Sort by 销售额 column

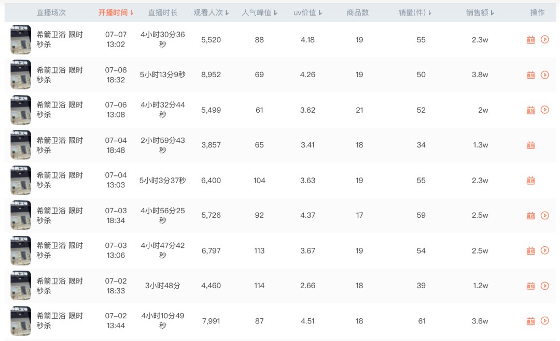coord(480,12)
